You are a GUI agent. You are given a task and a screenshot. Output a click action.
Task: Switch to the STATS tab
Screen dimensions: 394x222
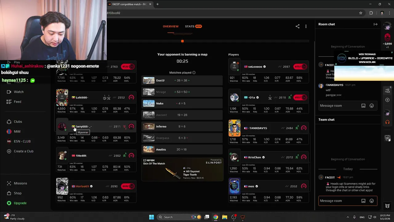click(x=193, y=27)
